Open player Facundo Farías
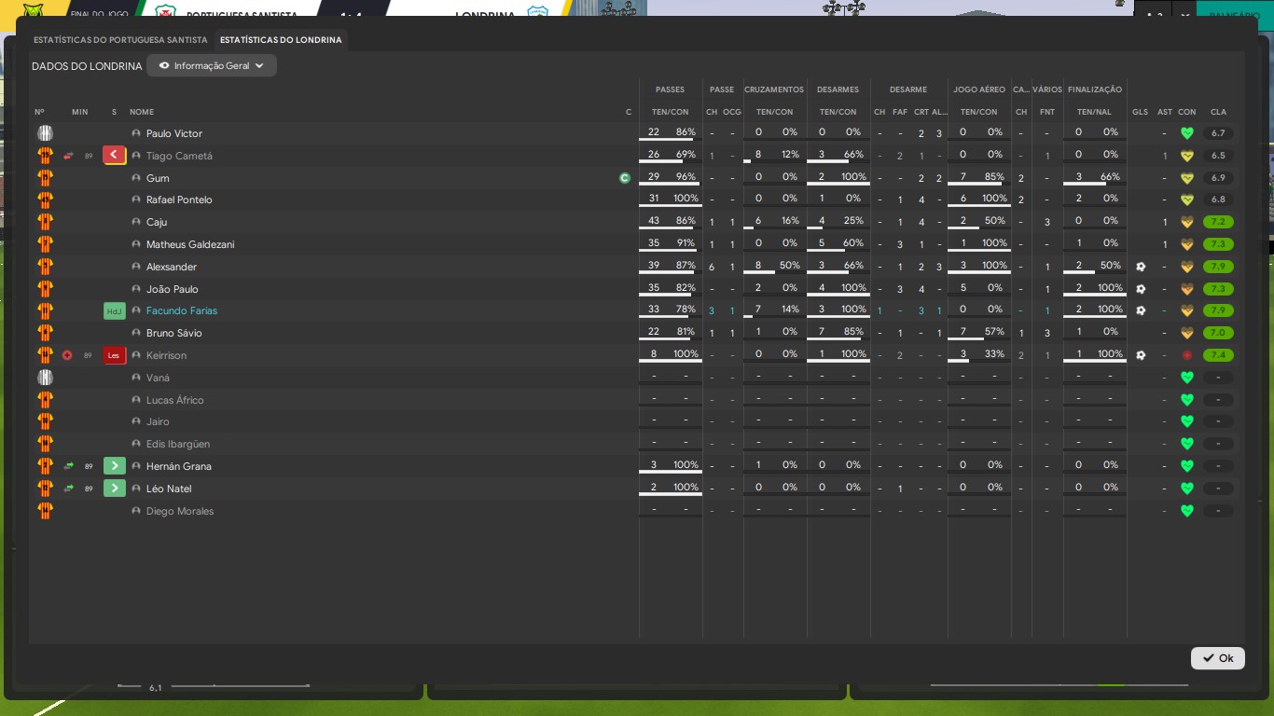1274x716 pixels. point(182,310)
